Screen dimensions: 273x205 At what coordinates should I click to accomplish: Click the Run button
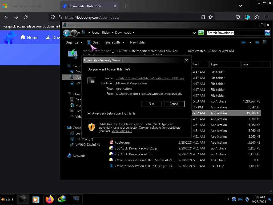(x=151, y=104)
